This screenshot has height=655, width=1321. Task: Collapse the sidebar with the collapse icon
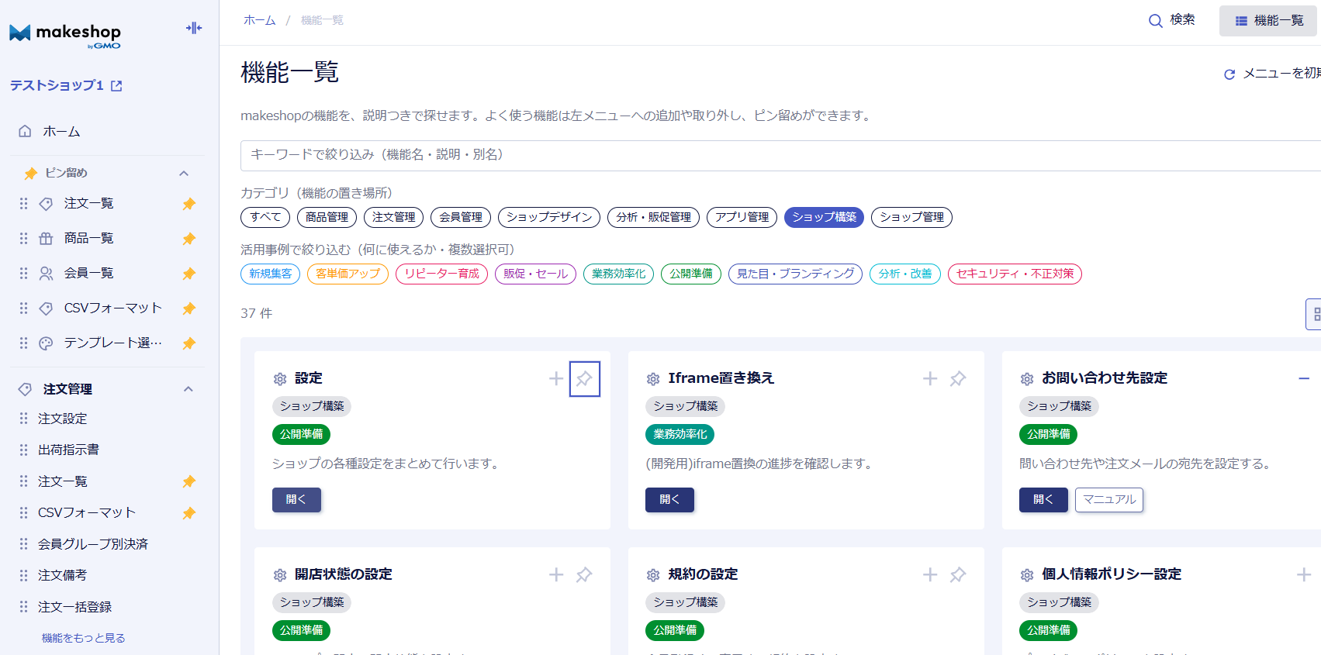click(194, 28)
